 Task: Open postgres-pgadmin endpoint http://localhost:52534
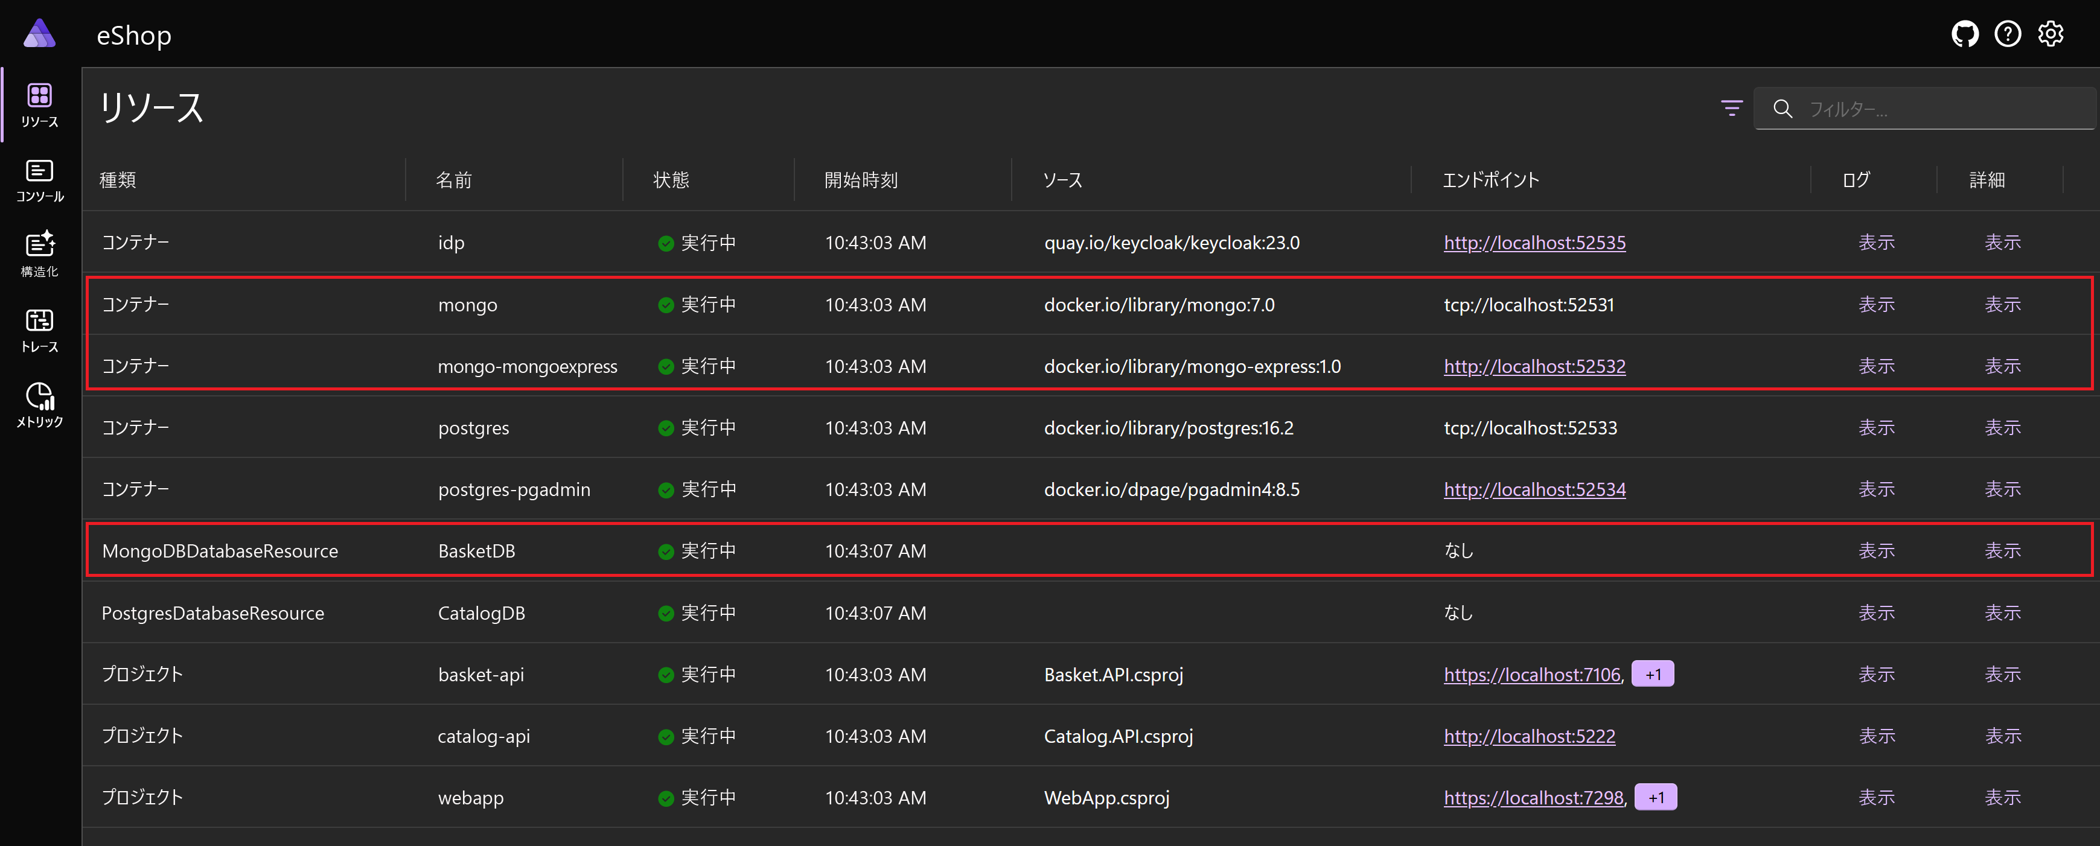pyautogui.click(x=1534, y=490)
